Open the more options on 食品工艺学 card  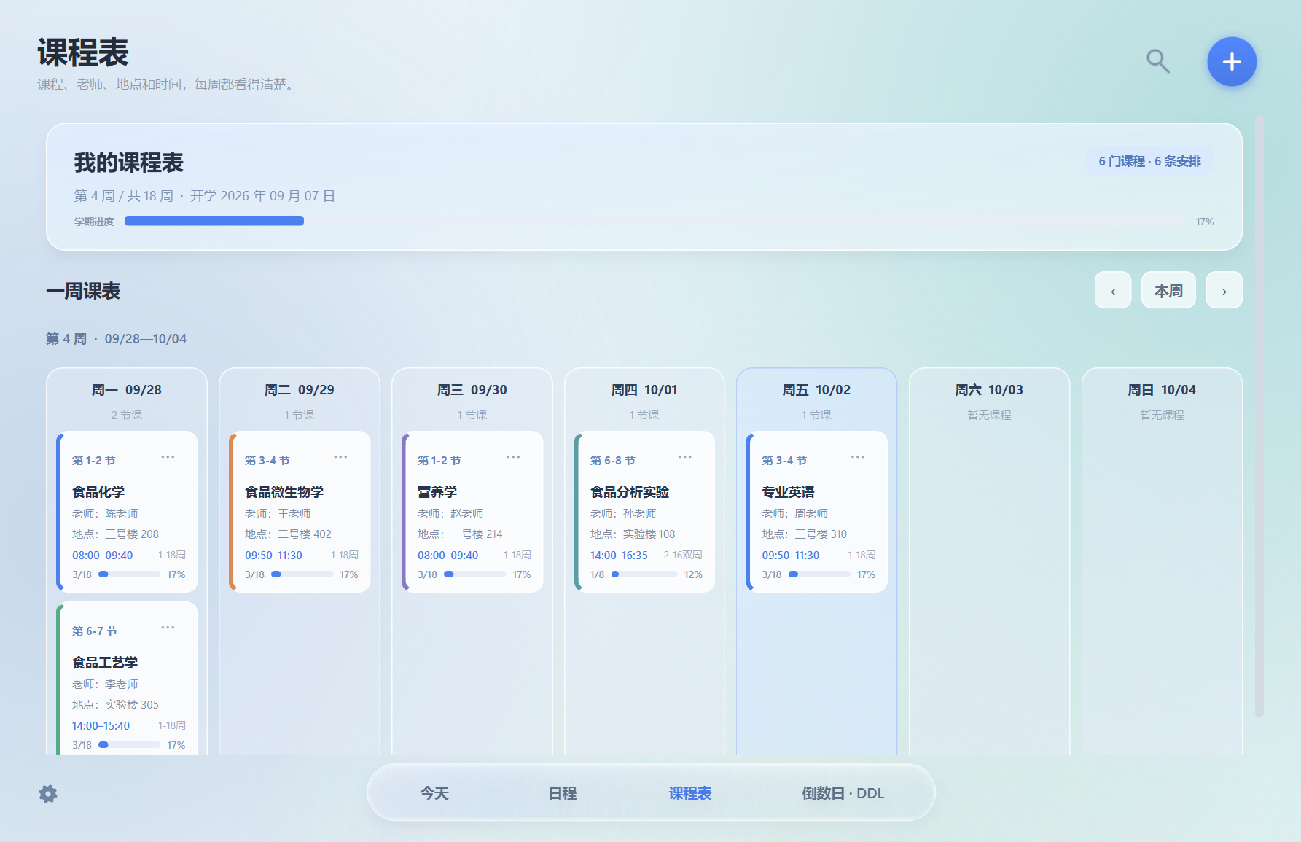coord(168,628)
